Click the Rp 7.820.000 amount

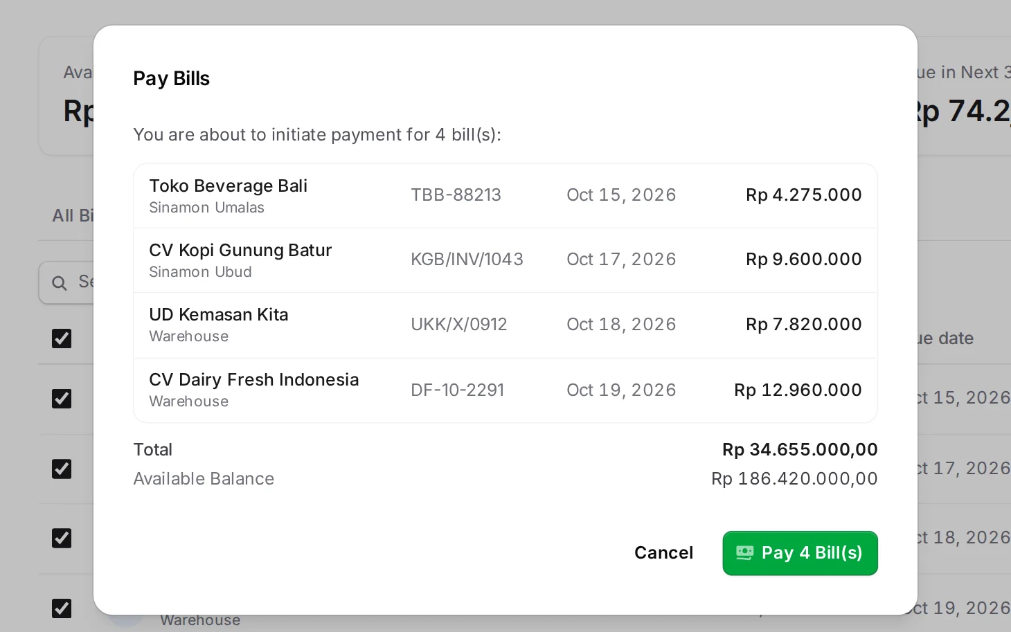(803, 324)
